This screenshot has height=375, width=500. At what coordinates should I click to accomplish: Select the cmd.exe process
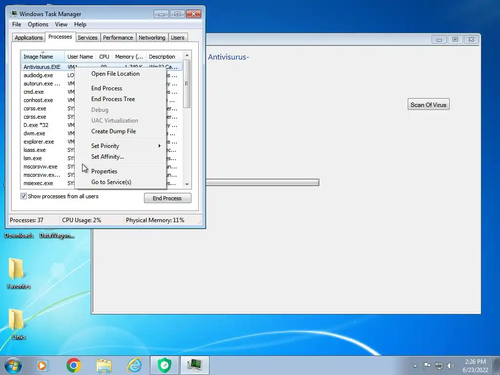pos(34,92)
